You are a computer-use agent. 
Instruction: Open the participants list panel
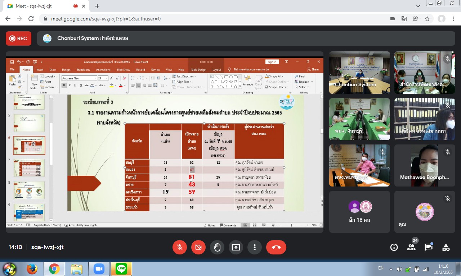(x=411, y=247)
